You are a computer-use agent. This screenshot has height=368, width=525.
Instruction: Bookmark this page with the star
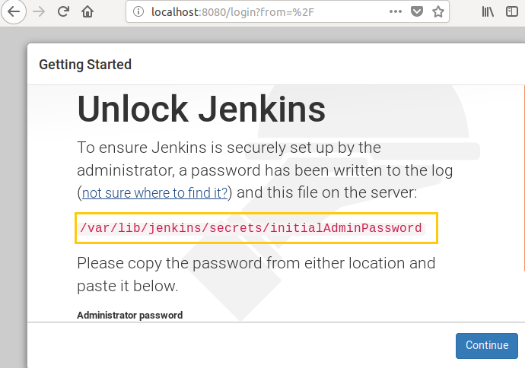point(437,12)
